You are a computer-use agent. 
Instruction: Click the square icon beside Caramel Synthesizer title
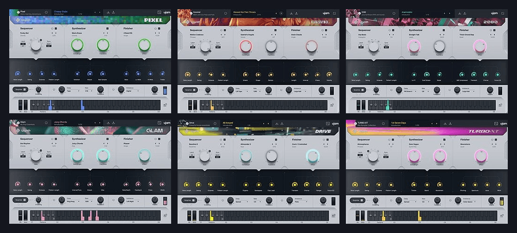(275, 30)
